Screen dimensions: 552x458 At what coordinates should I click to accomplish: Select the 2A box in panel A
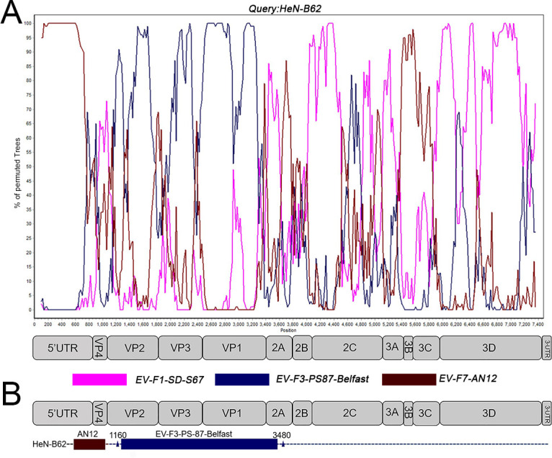280,348
